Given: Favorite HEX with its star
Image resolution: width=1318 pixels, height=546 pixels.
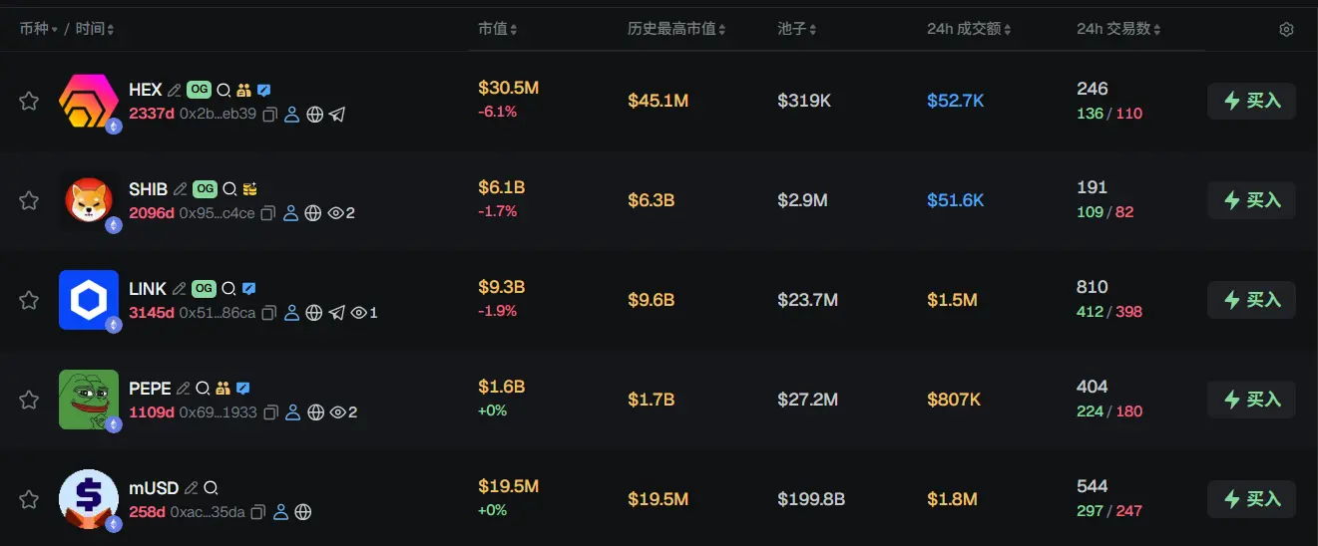Looking at the screenshot, I should [x=29, y=101].
